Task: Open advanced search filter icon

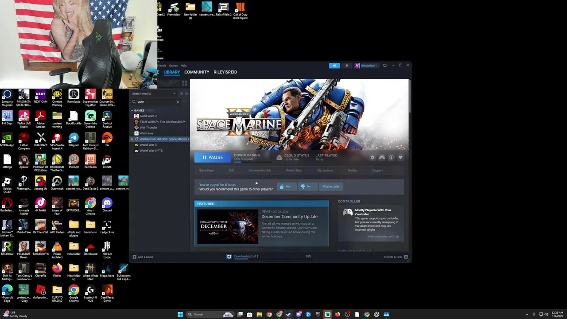Action: pos(185,102)
